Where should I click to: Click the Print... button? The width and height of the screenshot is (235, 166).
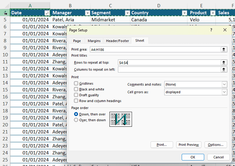click(x=162, y=145)
